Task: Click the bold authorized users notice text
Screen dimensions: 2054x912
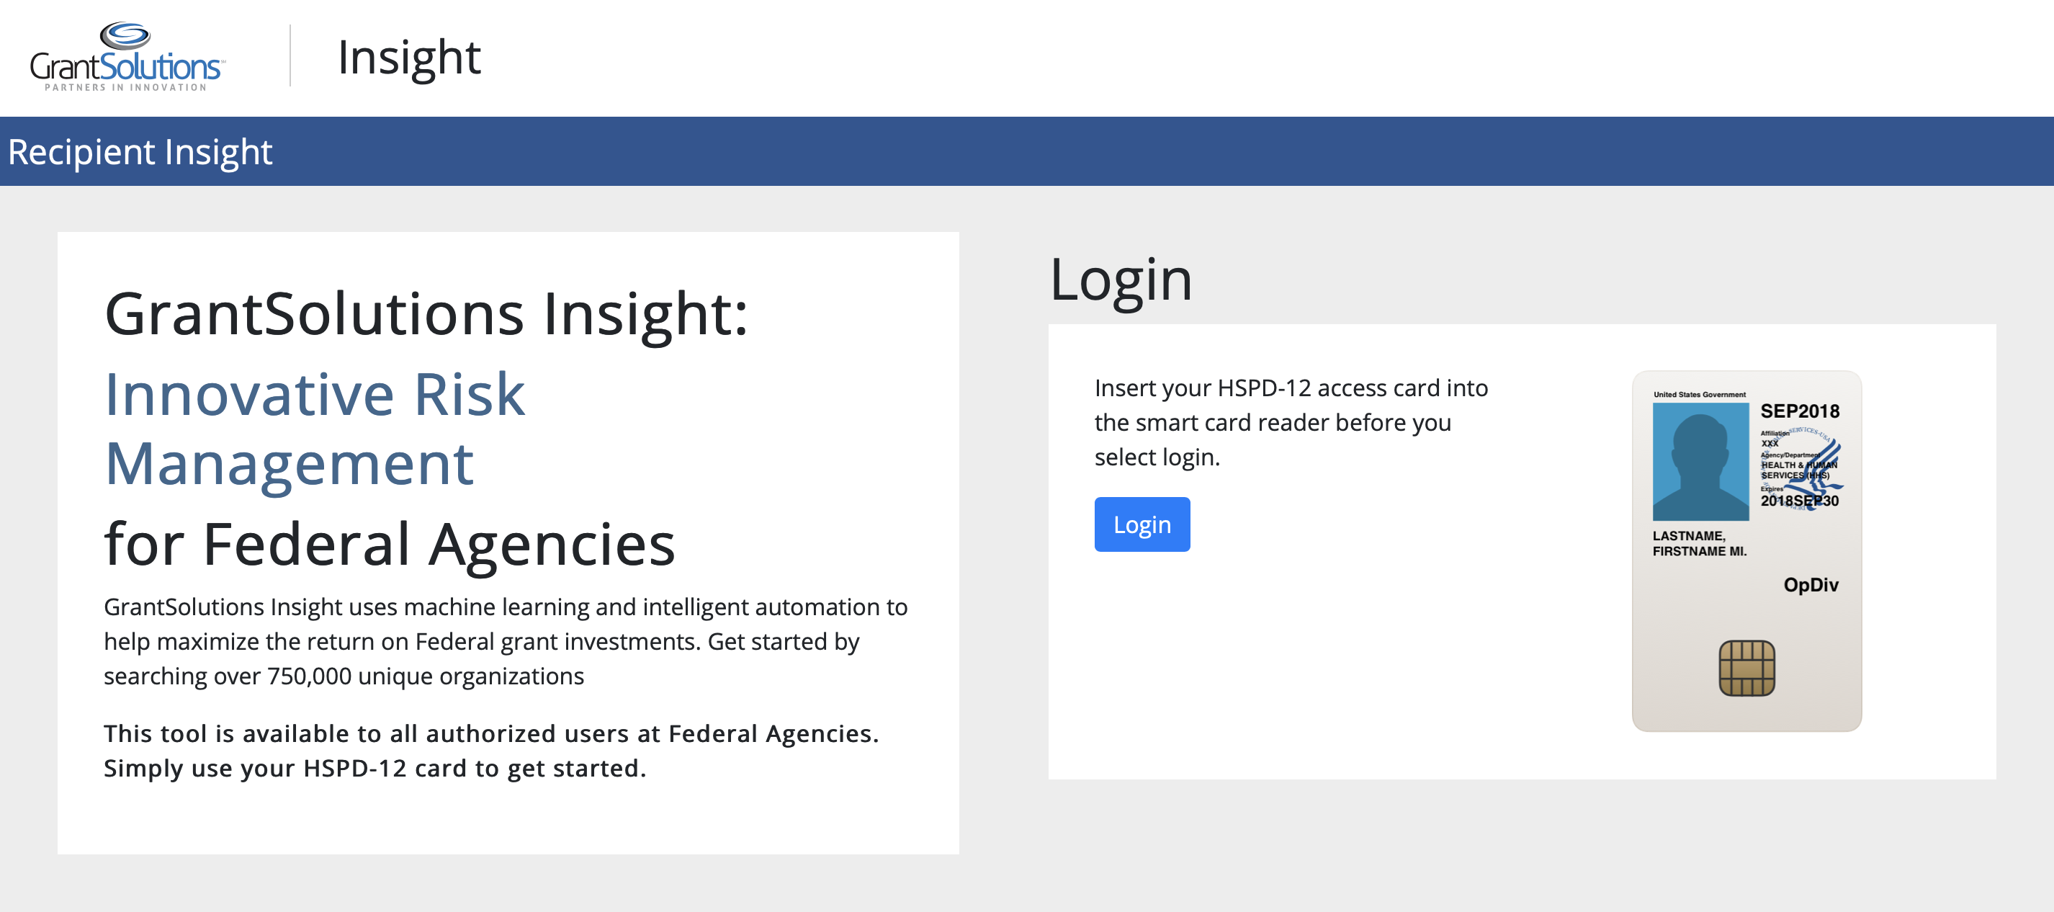Action: tap(491, 751)
